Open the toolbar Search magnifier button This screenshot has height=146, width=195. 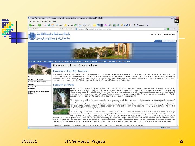coord(59,25)
